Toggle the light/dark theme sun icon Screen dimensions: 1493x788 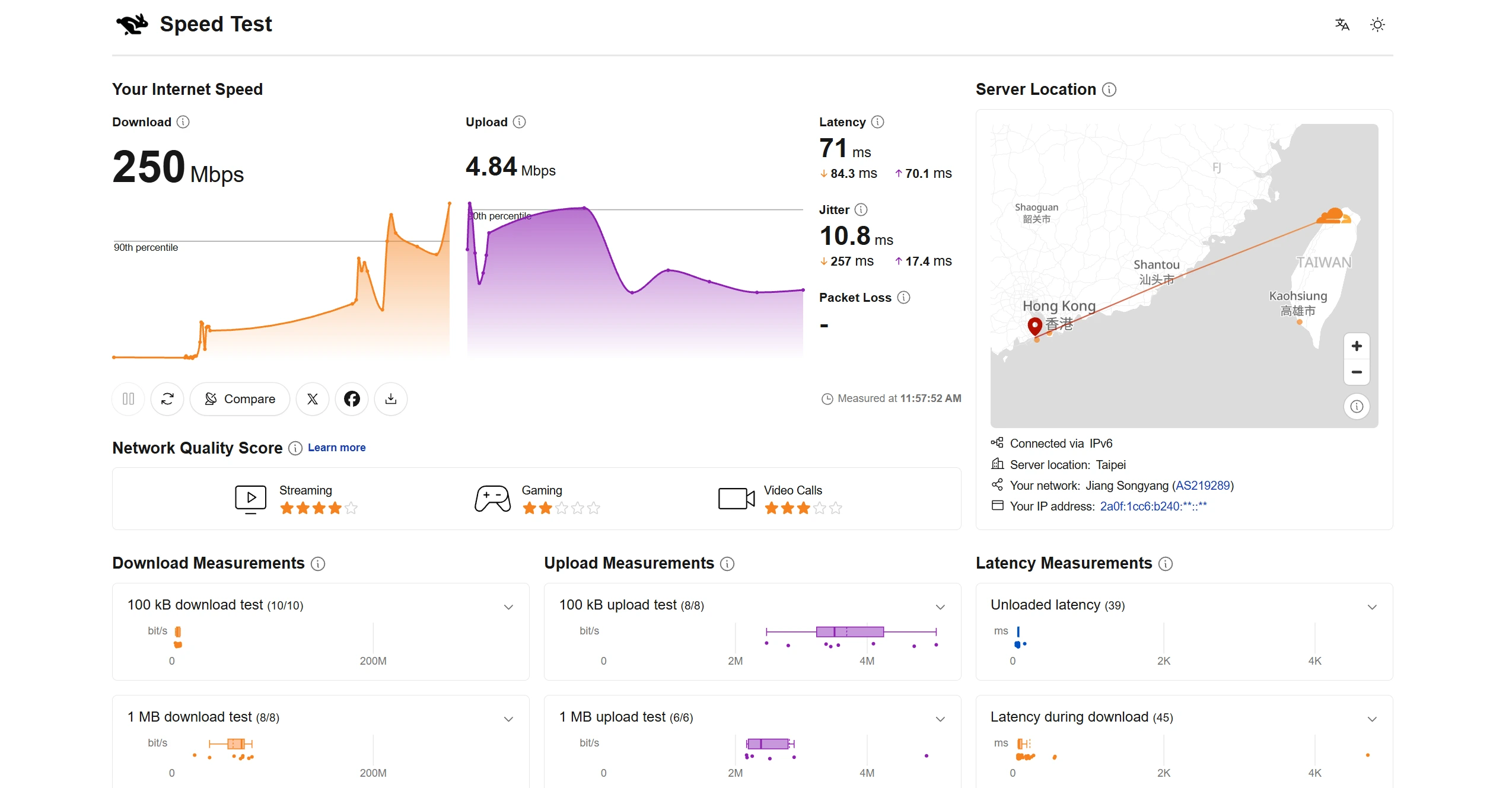tap(1377, 24)
